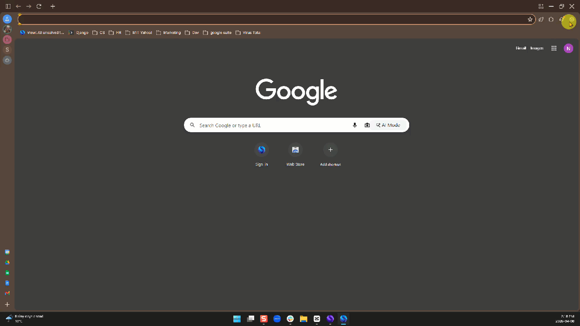Open Task View from the taskbar
580x326 pixels.
[251, 319]
